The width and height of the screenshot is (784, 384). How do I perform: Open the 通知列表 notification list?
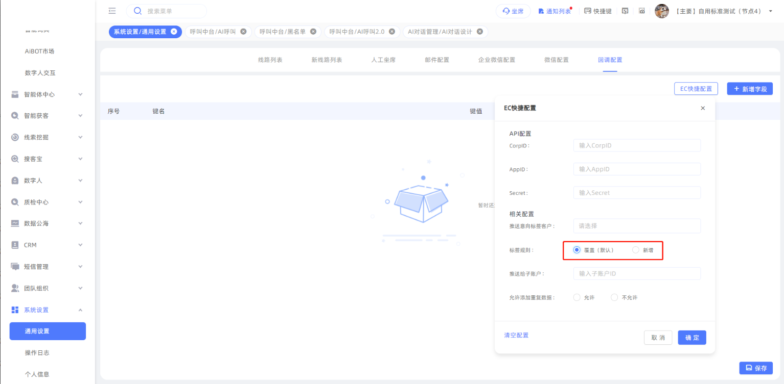point(555,11)
